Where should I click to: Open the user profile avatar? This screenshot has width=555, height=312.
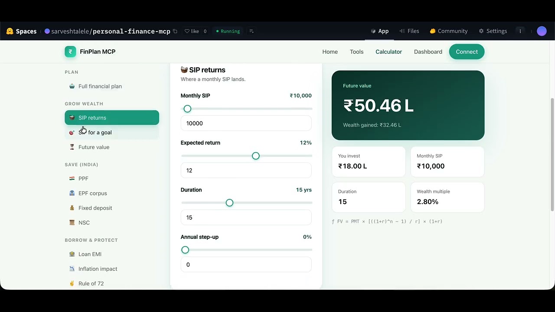pyautogui.click(x=542, y=31)
